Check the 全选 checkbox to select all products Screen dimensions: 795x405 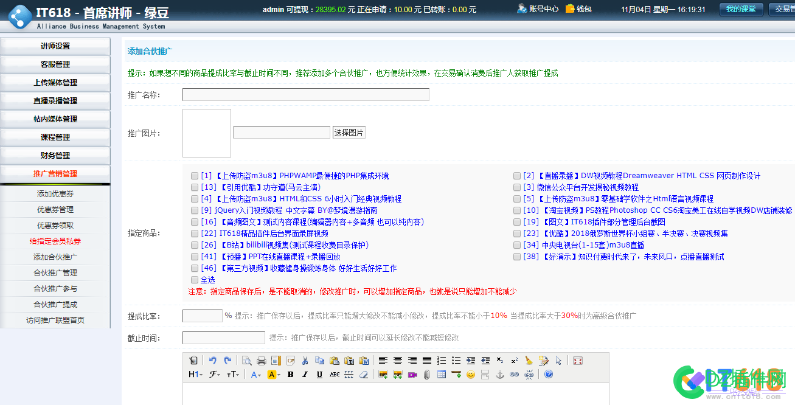pos(195,280)
